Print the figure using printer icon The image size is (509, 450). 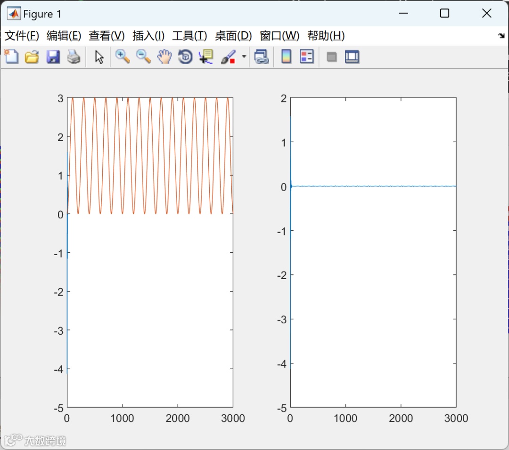[x=74, y=57]
